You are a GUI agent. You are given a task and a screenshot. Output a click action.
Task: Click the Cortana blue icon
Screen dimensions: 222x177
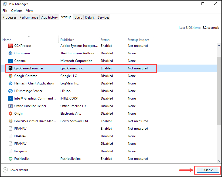click(x=11, y=61)
